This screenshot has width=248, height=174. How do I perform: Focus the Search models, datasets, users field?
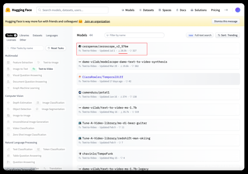tap(72, 10)
